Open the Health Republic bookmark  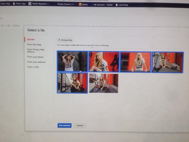coord(39,4)
